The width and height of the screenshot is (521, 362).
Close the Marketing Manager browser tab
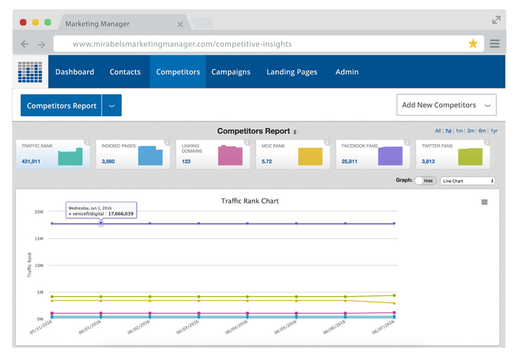pos(180,24)
